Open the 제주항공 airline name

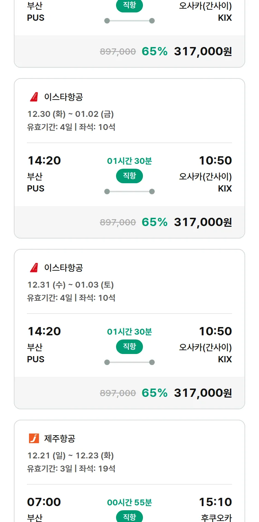[60, 439]
